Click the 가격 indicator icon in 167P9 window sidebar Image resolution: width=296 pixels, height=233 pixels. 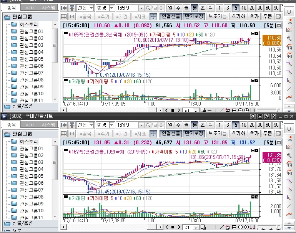289,163
